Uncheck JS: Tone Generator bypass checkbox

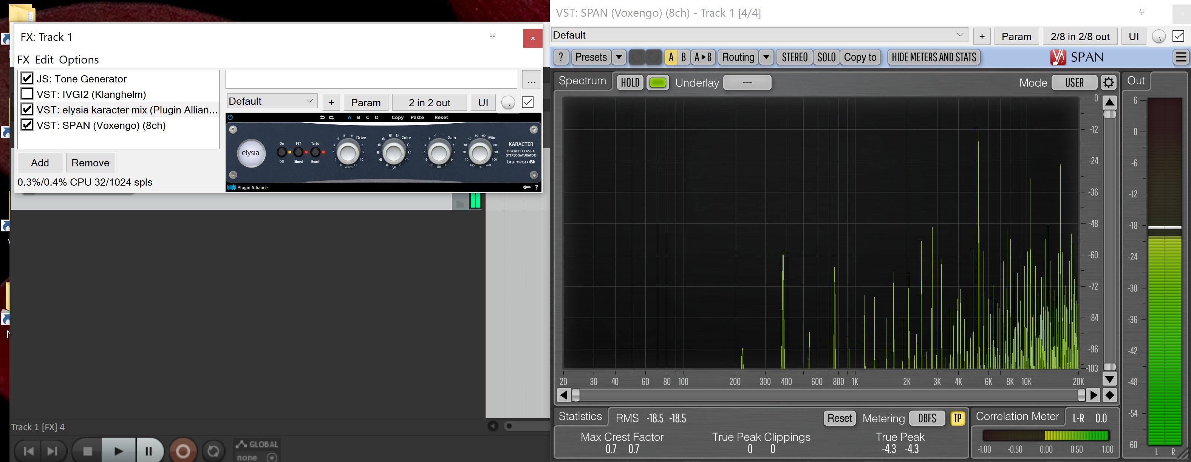tap(27, 78)
